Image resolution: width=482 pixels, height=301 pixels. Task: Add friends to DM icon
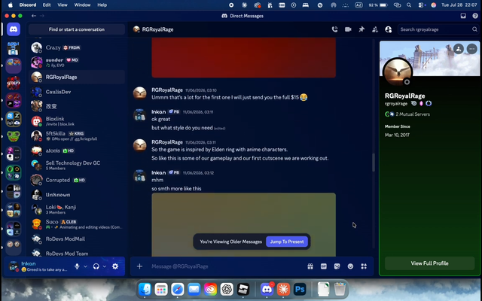[375, 29]
